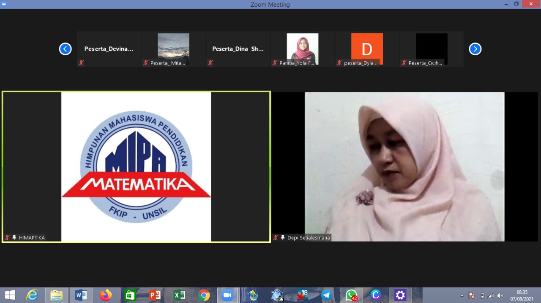Launch Google Chrome from the taskbar
This screenshot has height=303, width=541.
click(204, 295)
